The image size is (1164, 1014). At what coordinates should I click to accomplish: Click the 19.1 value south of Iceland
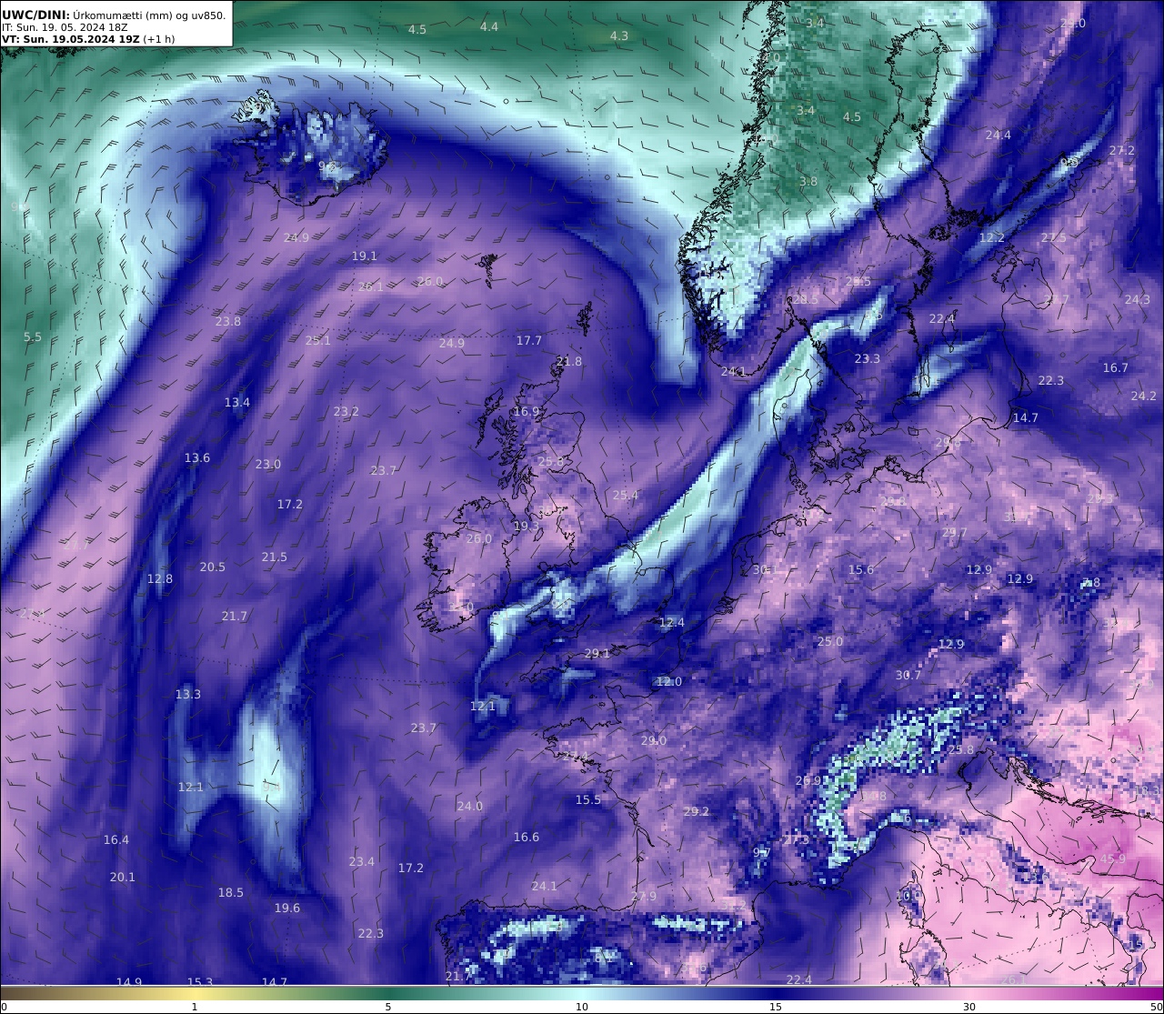tap(365, 256)
